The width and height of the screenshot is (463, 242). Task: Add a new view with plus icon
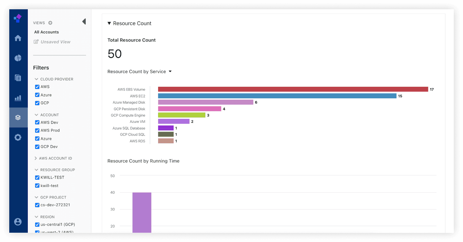point(50,23)
